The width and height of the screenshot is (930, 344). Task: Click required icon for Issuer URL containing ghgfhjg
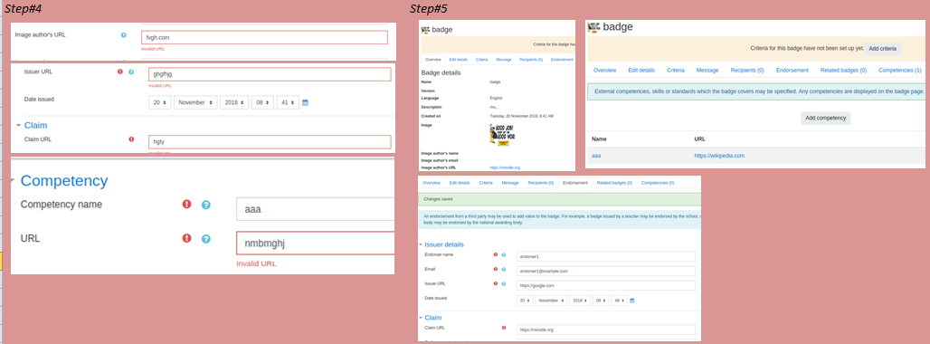coord(120,72)
